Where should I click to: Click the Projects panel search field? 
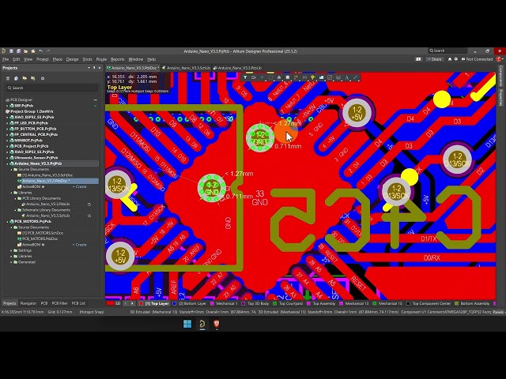pyautogui.click(x=52, y=88)
